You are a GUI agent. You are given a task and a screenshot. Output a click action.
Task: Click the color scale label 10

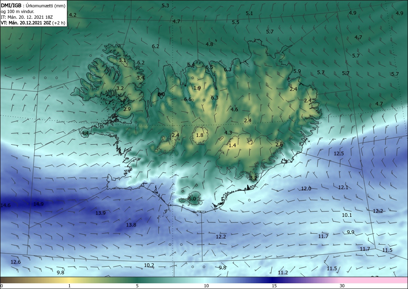pos(206,286)
